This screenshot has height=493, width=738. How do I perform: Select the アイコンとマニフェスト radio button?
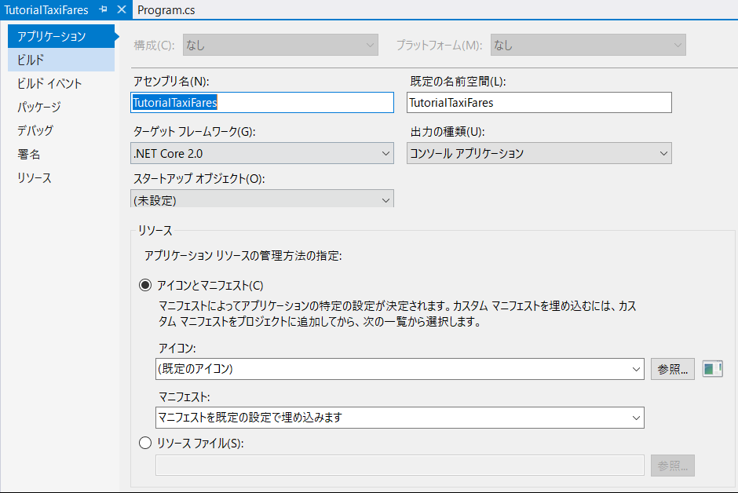(x=144, y=287)
